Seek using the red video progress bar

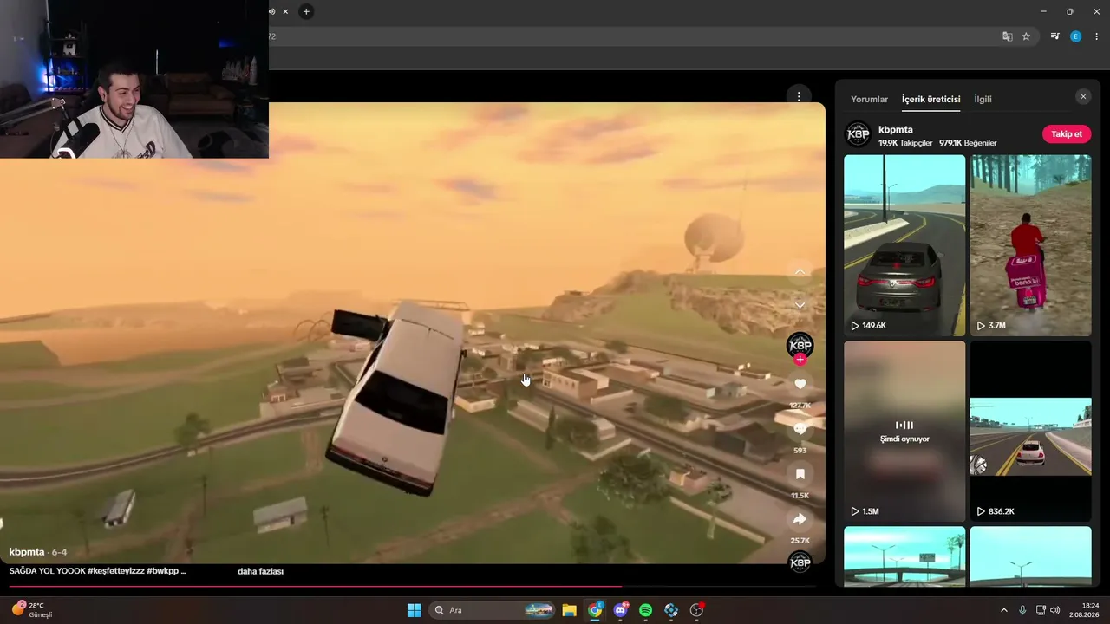pos(412,587)
